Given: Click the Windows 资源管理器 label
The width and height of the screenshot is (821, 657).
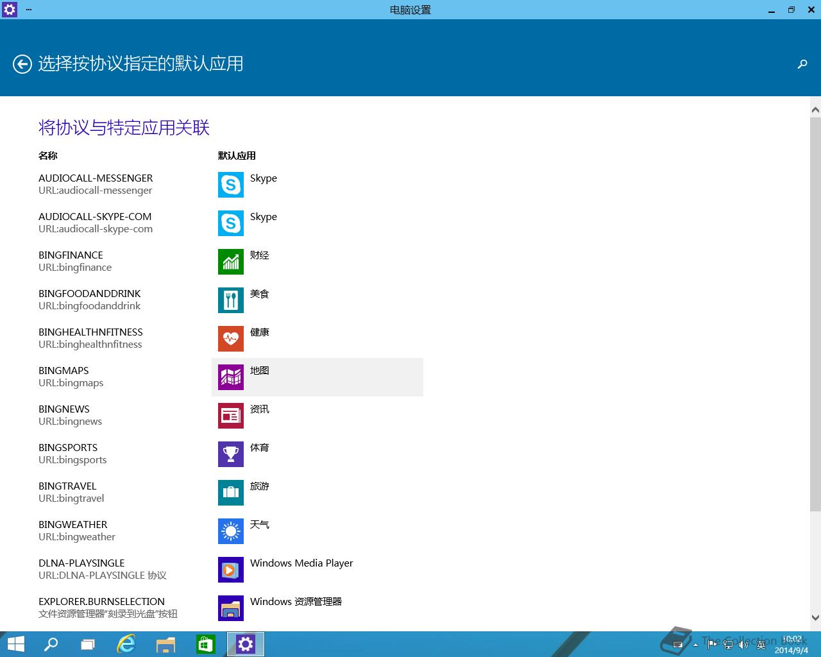Looking at the screenshot, I should tap(296, 602).
